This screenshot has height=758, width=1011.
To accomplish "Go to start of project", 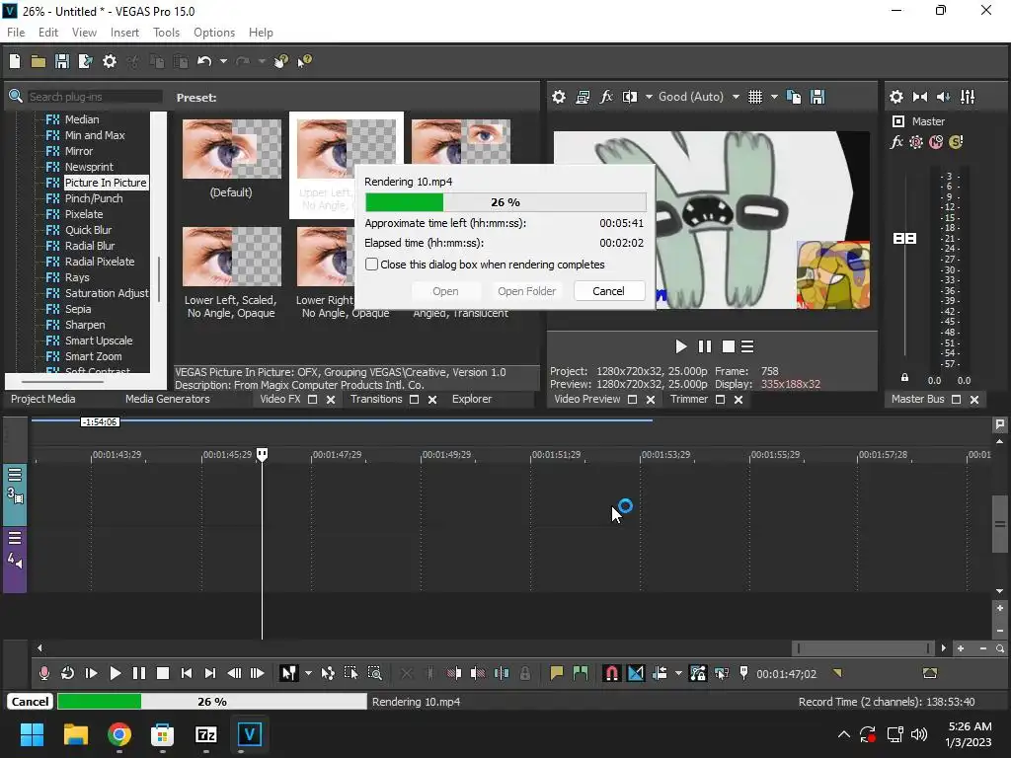I will [x=187, y=673].
